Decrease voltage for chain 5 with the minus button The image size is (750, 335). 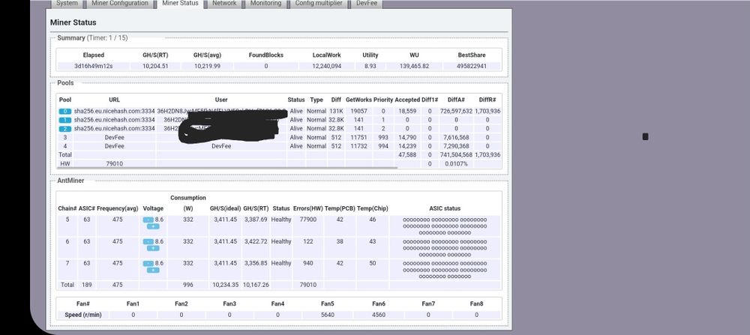click(148, 220)
